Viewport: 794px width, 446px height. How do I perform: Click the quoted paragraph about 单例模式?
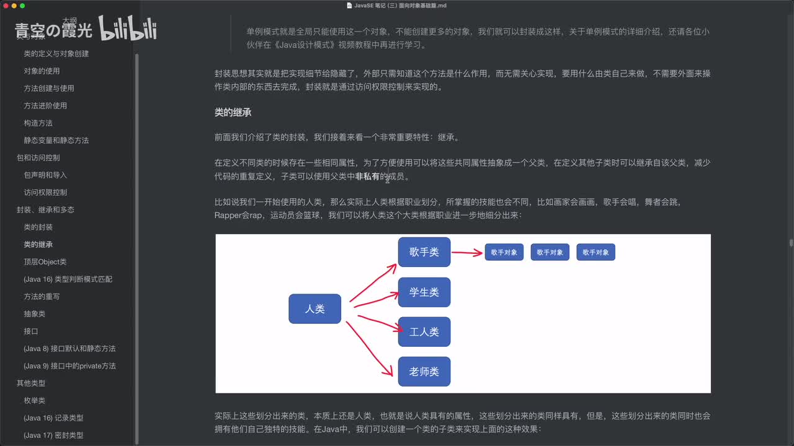(x=478, y=38)
